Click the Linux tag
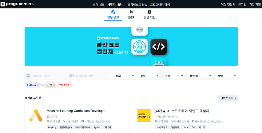The image size is (262, 133). point(185,127)
